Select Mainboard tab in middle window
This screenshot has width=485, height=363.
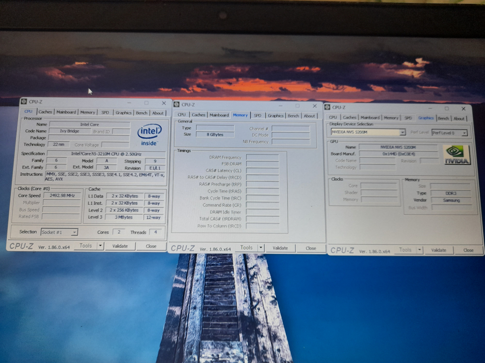point(219,115)
